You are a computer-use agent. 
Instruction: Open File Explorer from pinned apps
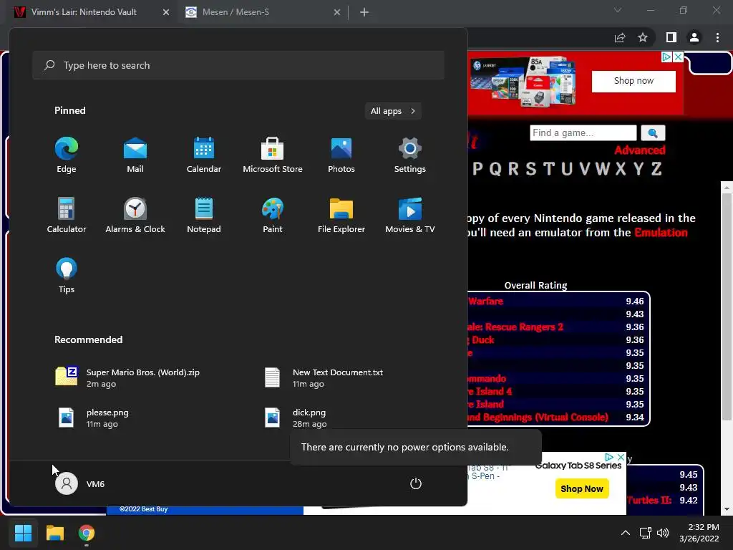pos(341,215)
